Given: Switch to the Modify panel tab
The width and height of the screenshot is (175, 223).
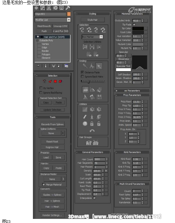Looking at the screenshot, I should pyautogui.click(x=42, y=8).
